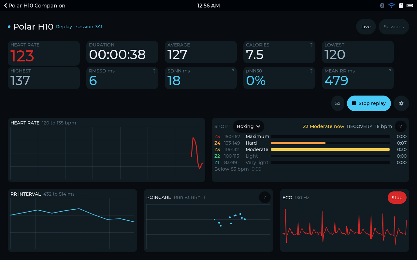Click the Highest 137 card
The height and width of the screenshot is (260, 417).
click(44, 78)
